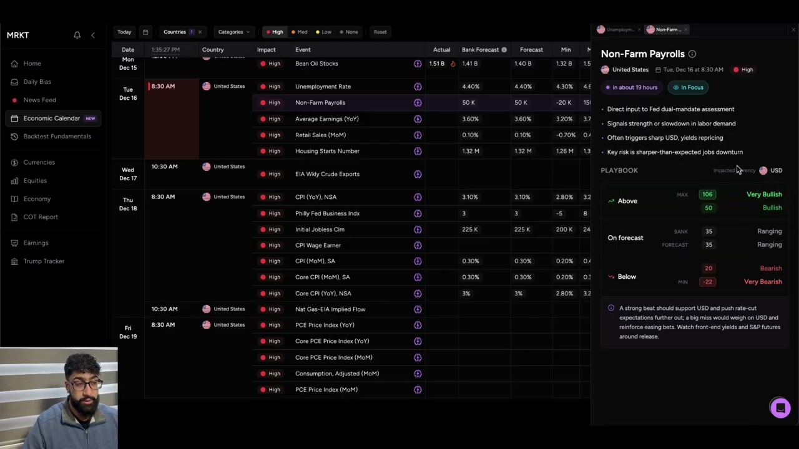Toggle the High impact filter

274,32
